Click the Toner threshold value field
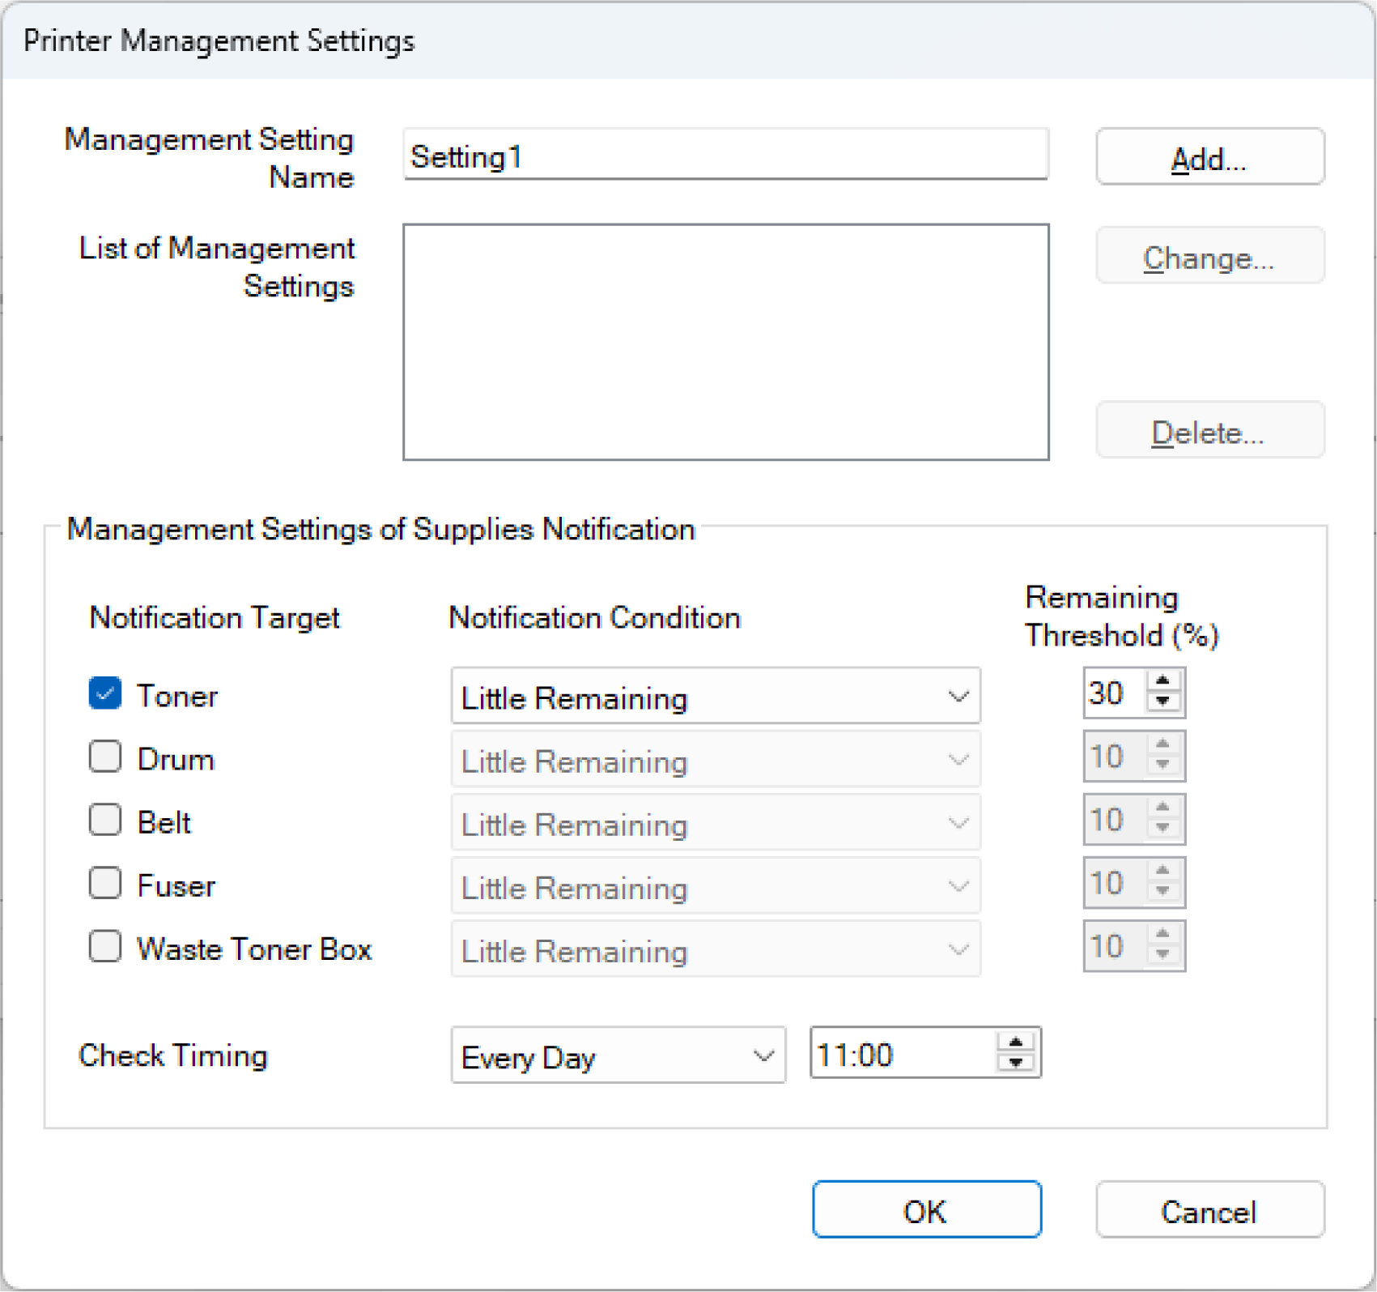1377x1292 pixels. (1113, 693)
